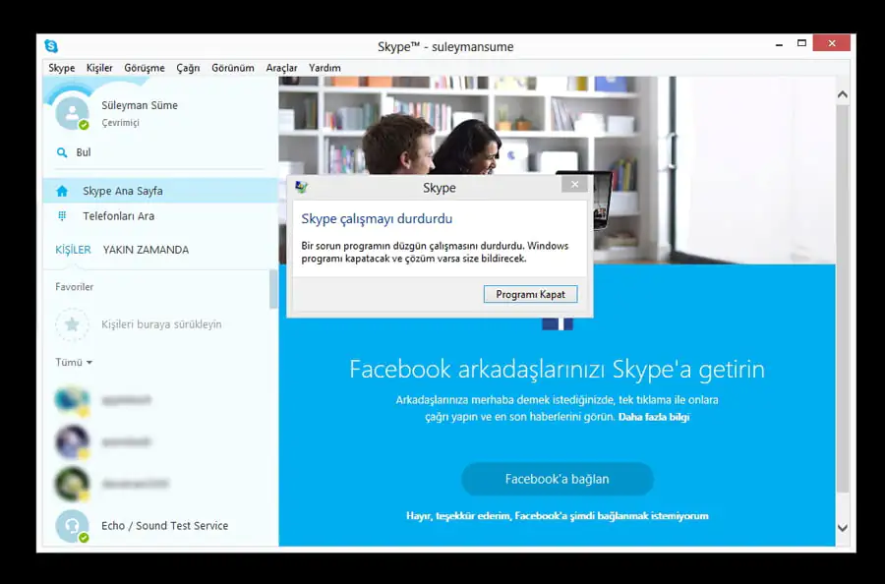Click the scroll up arrow on main pane

[843, 94]
